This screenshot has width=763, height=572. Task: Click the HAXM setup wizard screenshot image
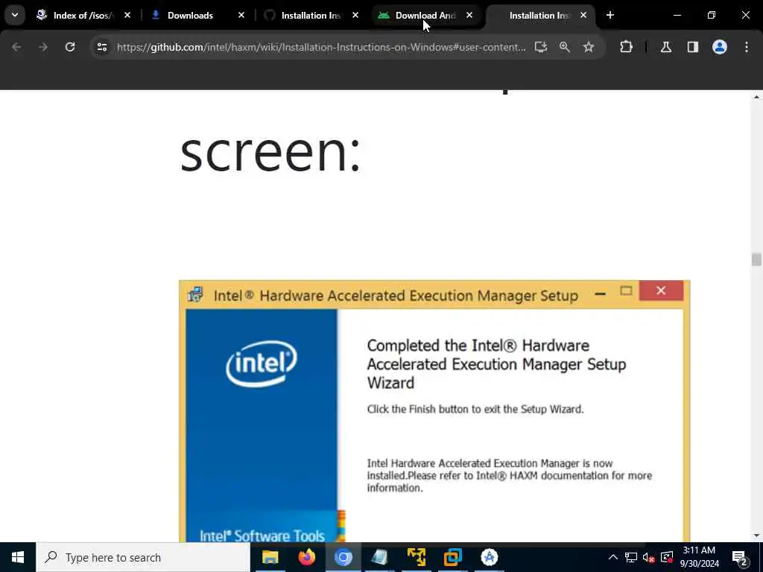(434, 411)
